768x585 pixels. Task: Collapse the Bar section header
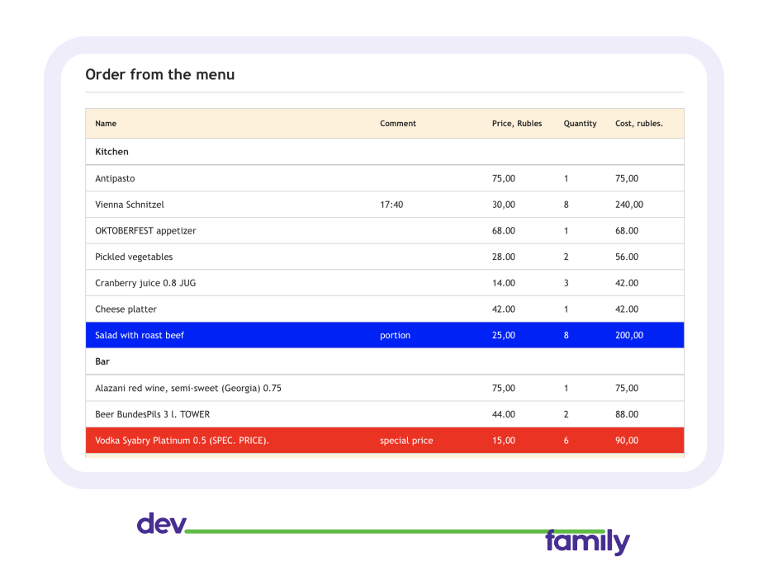coord(102,361)
